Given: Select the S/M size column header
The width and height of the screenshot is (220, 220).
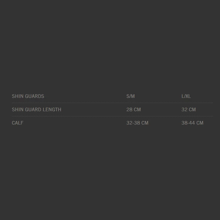Looking at the screenshot, I should (x=130, y=96).
